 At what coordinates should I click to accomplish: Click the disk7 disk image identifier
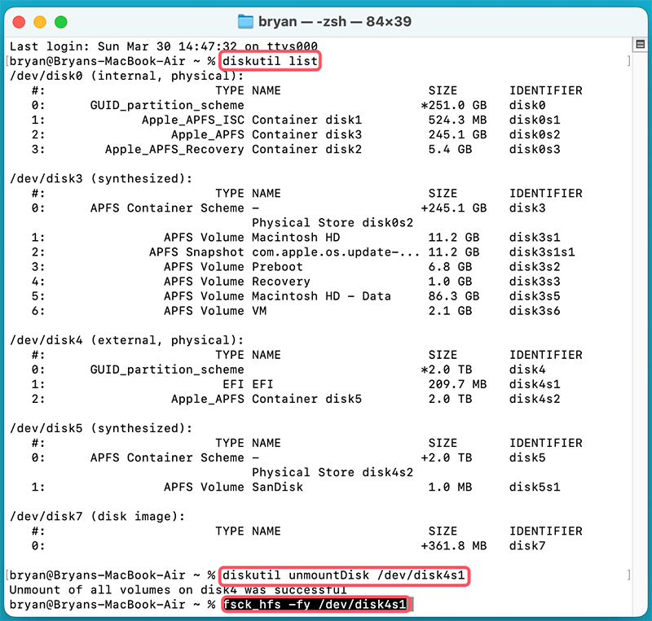(x=528, y=545)
